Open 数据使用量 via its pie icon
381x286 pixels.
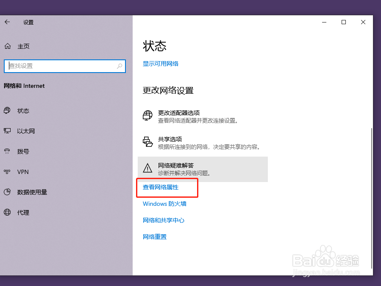7,192
